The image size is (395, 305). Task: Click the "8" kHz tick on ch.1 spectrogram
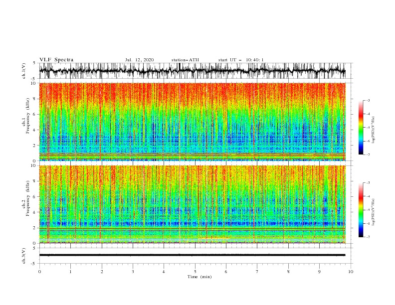coord(35,99)
